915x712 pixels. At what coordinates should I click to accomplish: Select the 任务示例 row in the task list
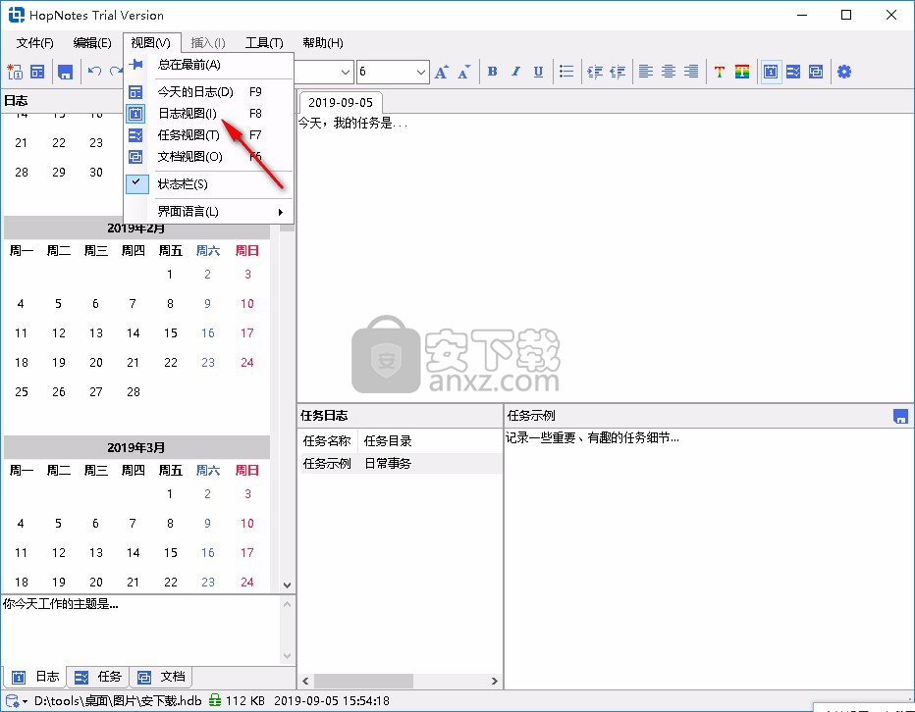[401, 464]
